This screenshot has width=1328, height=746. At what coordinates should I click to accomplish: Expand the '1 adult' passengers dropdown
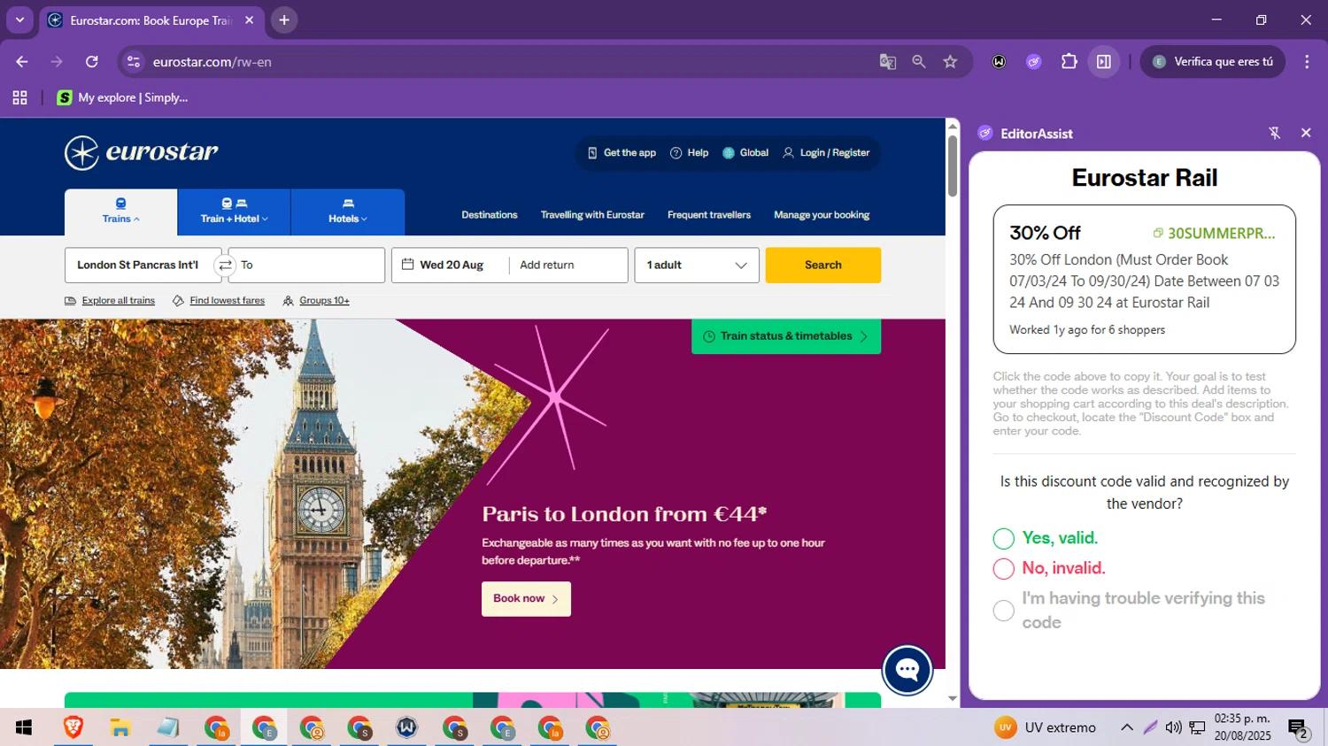[697, 265]
